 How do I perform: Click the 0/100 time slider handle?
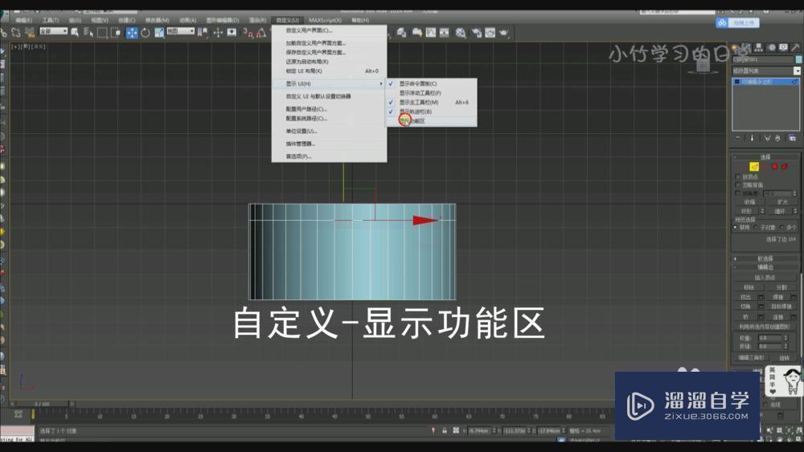tap(42, 404)
